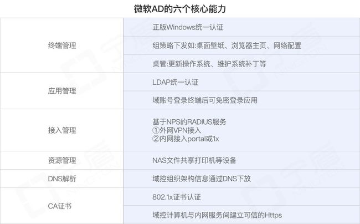
Task: Select the CA证书 category cell
Action: pyautogui.click(x=62, y=206)
